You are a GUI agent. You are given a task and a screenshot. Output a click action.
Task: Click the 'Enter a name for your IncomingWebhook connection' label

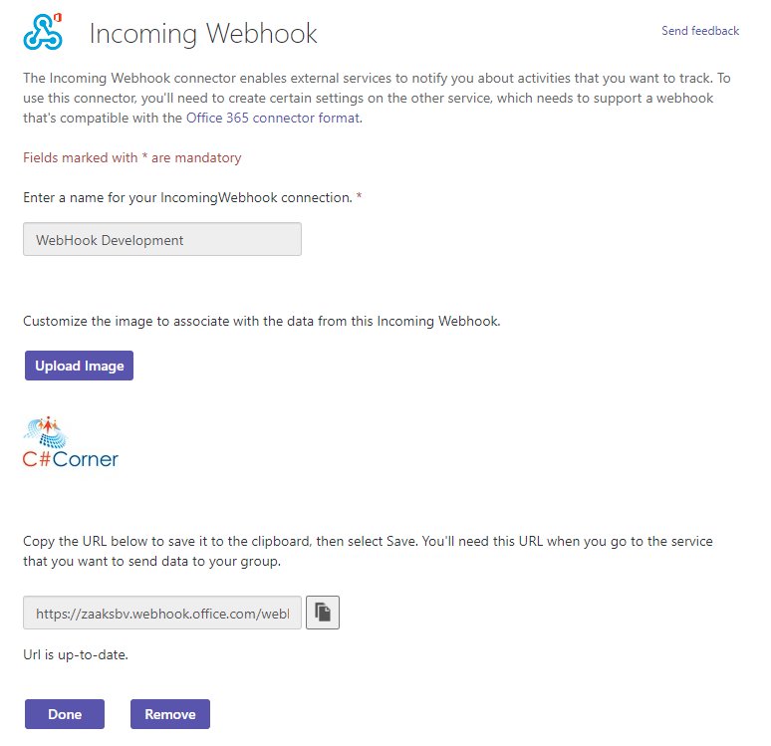[188, 197]
